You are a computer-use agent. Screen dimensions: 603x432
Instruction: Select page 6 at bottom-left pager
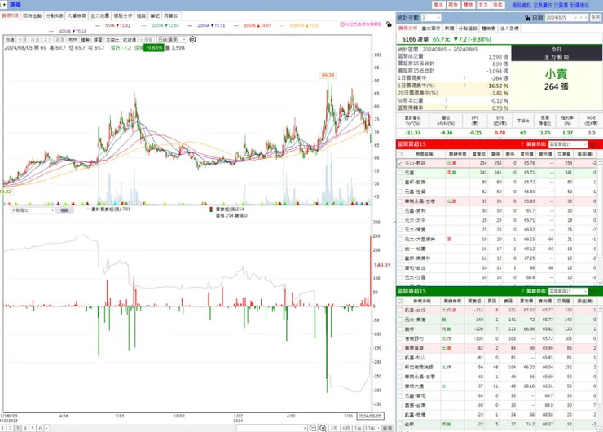[40, 428]
